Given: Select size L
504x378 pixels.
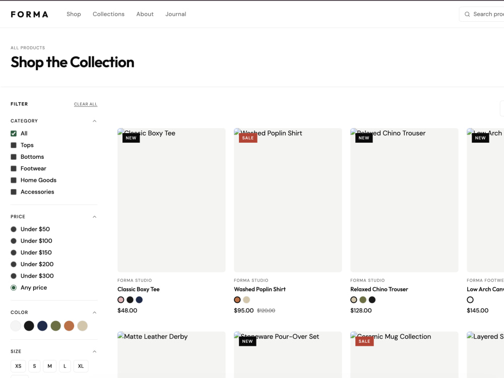Looking at the screenshot, I should [x=65, y=366].
